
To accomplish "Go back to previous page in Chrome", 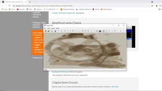I will point(3,6).
